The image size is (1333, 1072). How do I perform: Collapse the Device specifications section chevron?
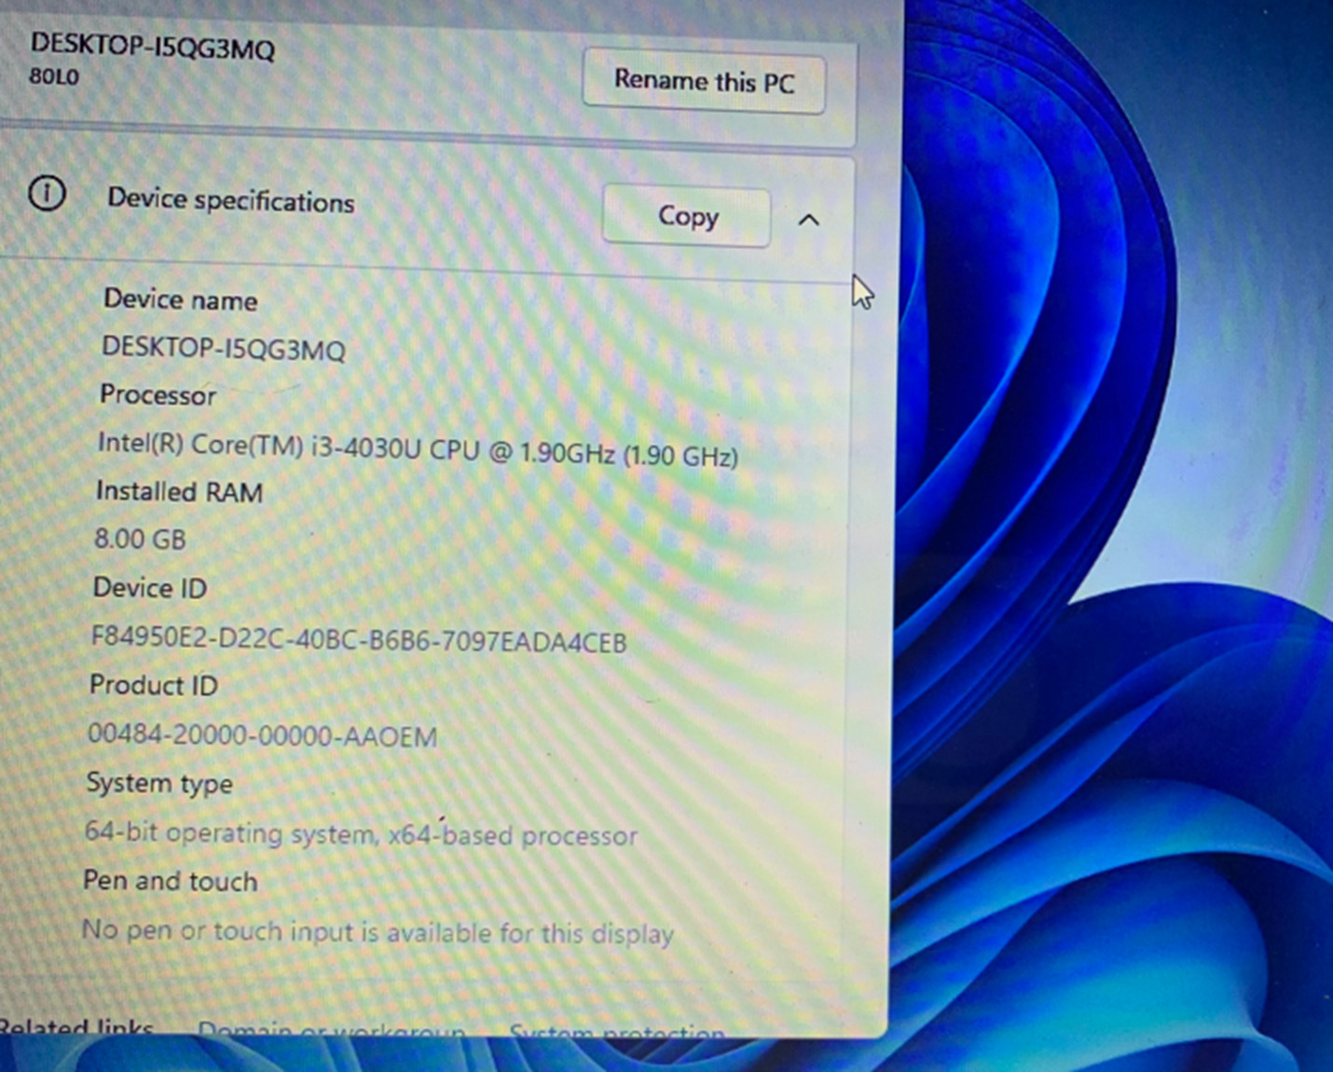809,221
